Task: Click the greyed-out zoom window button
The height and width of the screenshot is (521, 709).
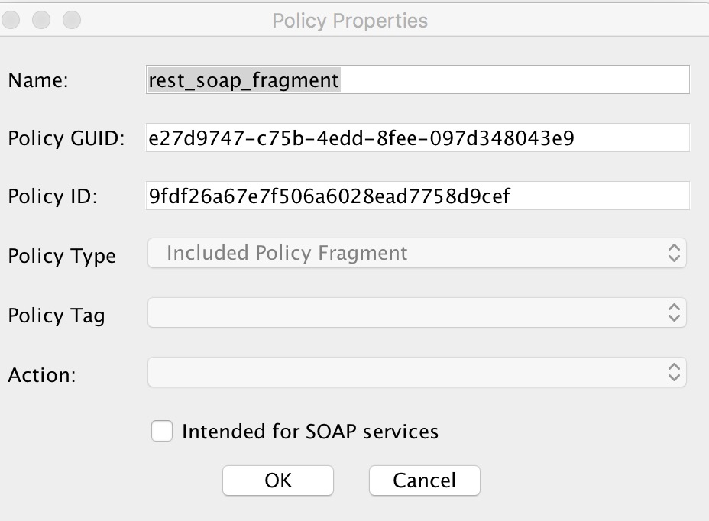Action: tap(72, 20)
